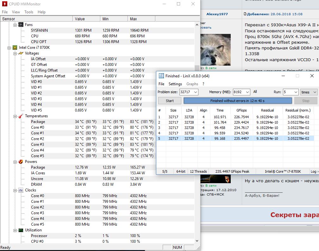
Task: Click the Log button in LinX status bar
Action: click(315, 171)
